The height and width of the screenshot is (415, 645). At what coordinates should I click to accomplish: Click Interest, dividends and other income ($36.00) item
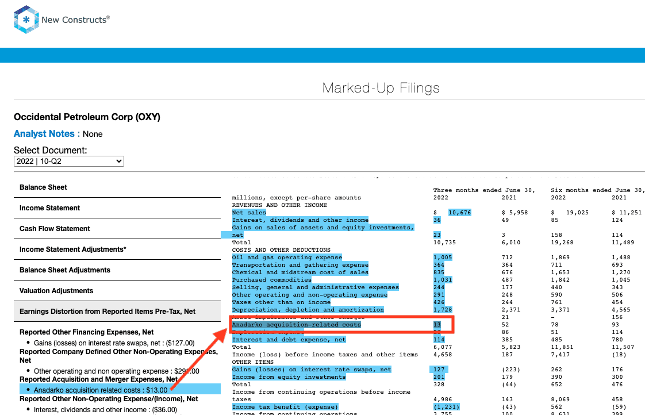[x=105, y=410]
